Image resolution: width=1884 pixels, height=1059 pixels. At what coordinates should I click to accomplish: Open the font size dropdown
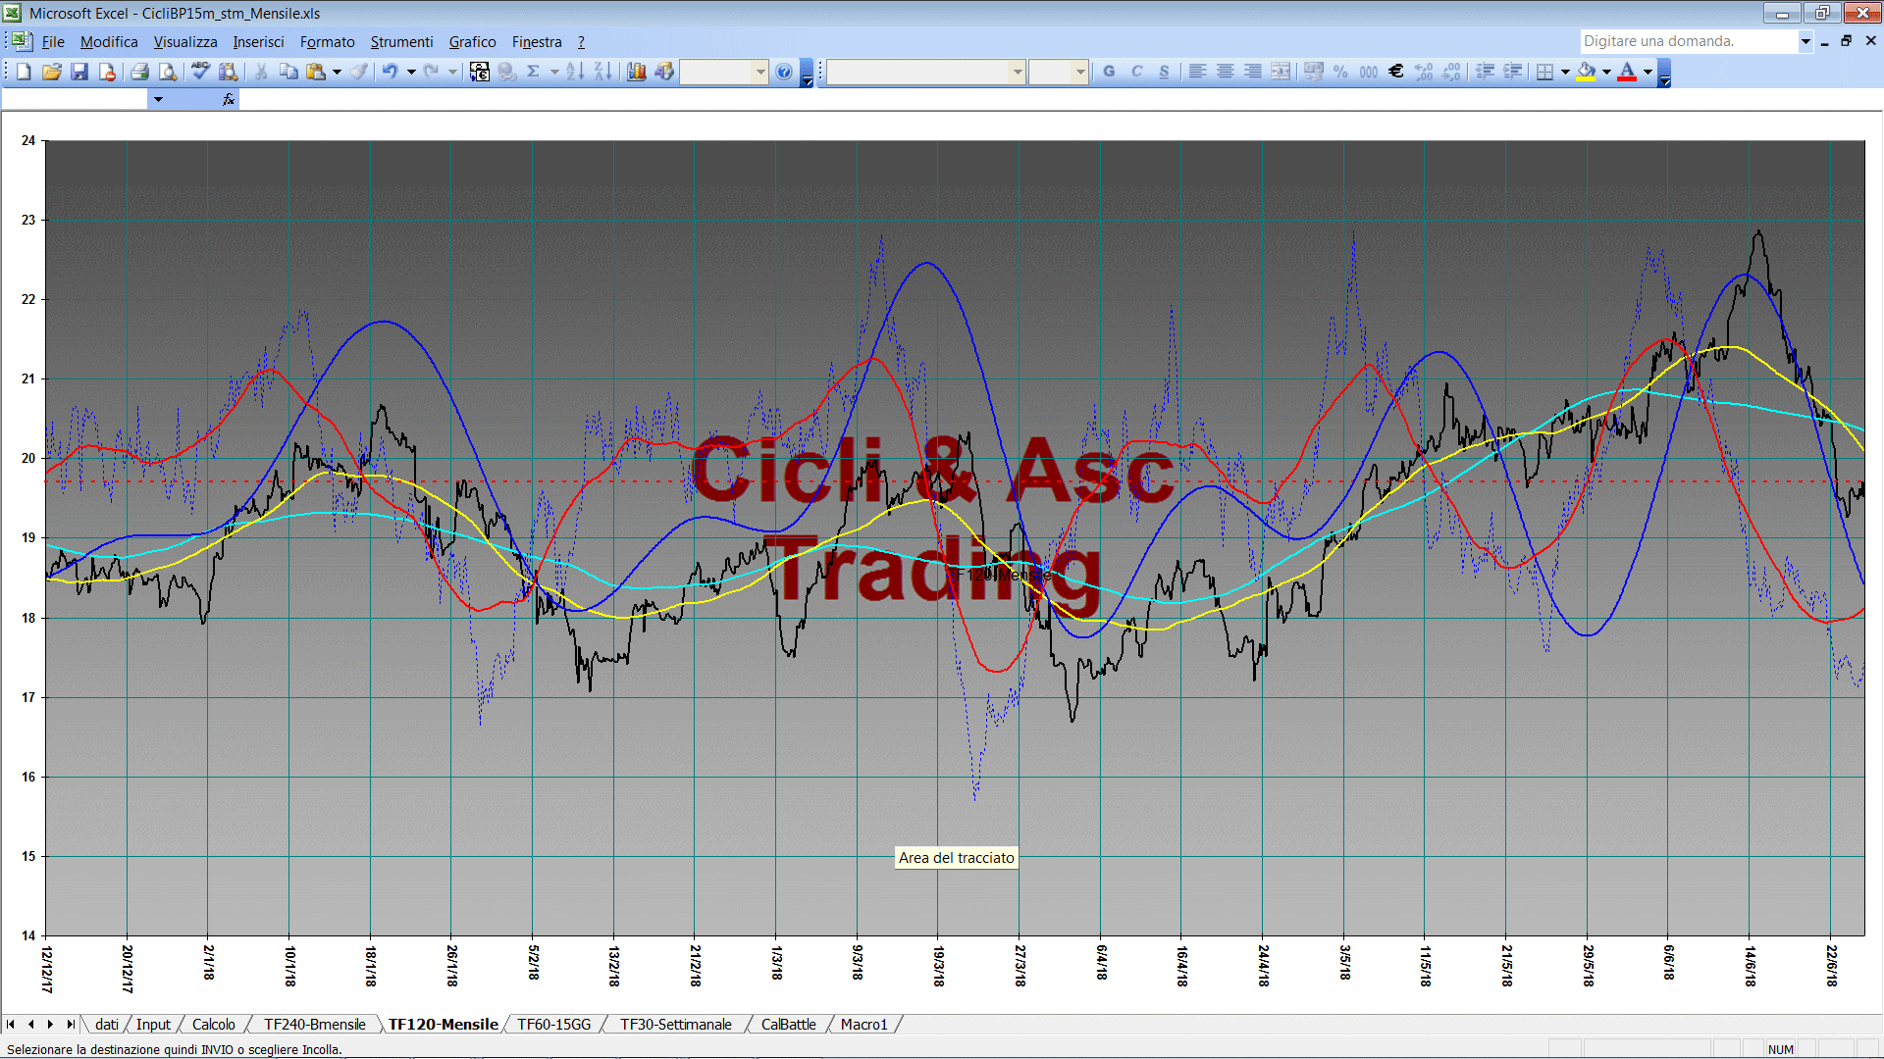(x=1080, y=72)
